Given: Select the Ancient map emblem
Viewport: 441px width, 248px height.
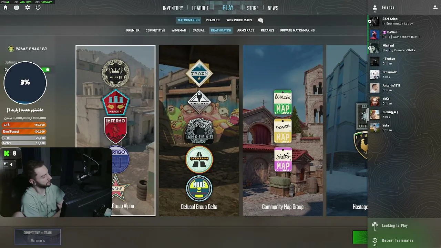Looking at the screenshot, I should (x=199, y=131).
